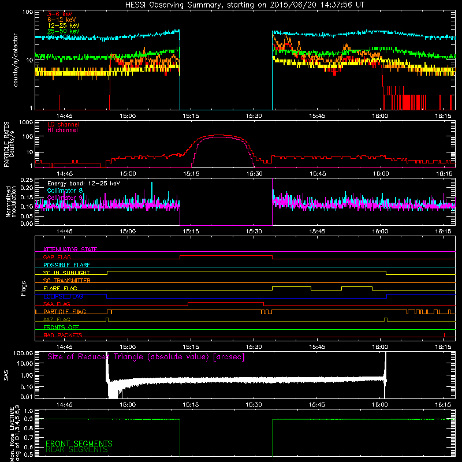Select the 'FRONTS OFF' flag label
Screen dimensions: 462x462
pyautogui.click(x=61, y=327)
